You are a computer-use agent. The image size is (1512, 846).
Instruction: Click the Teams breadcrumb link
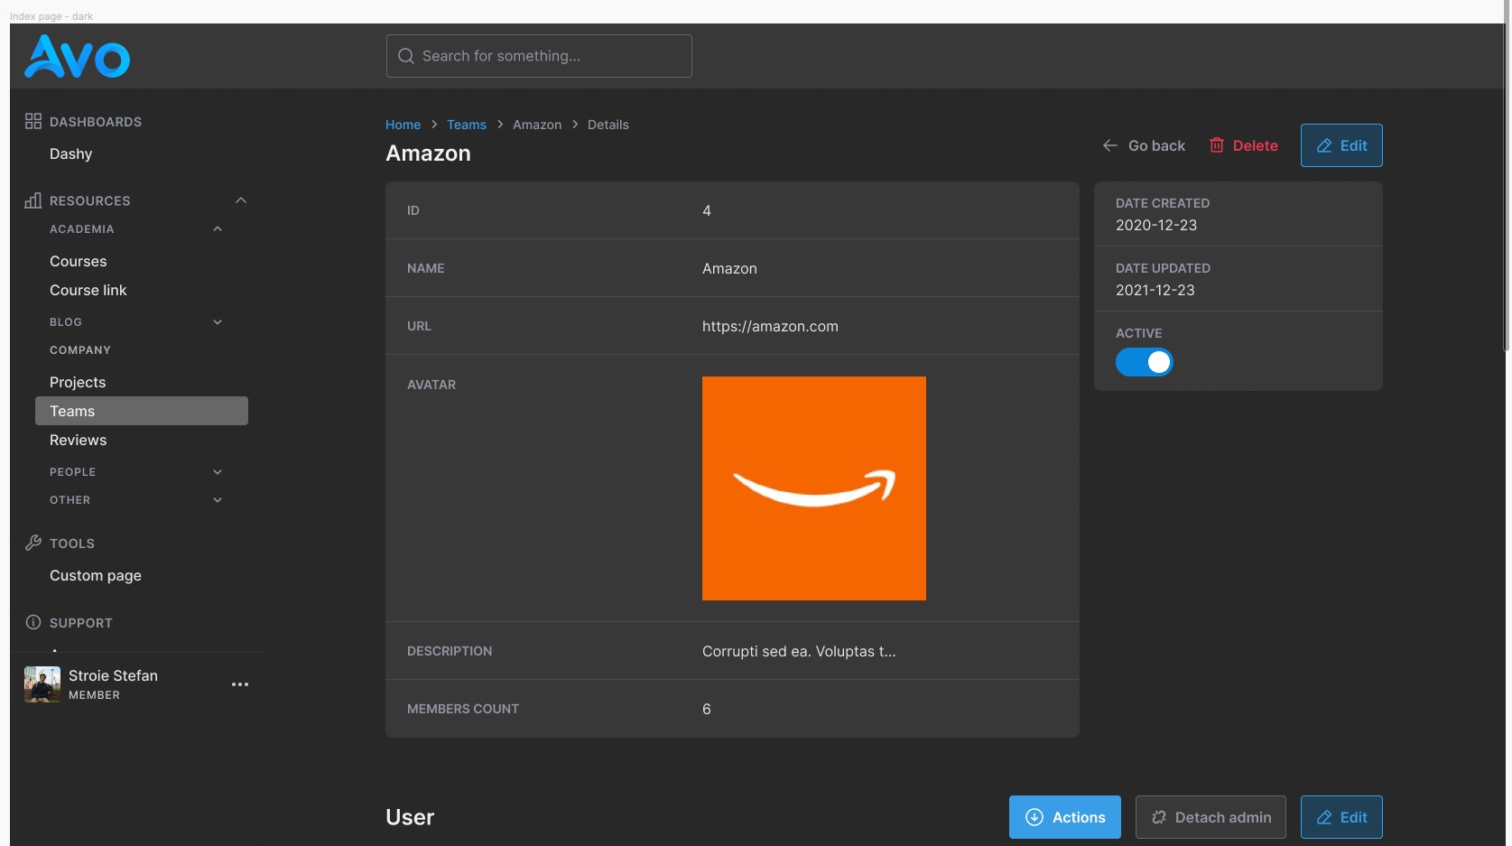click(467, 125)
